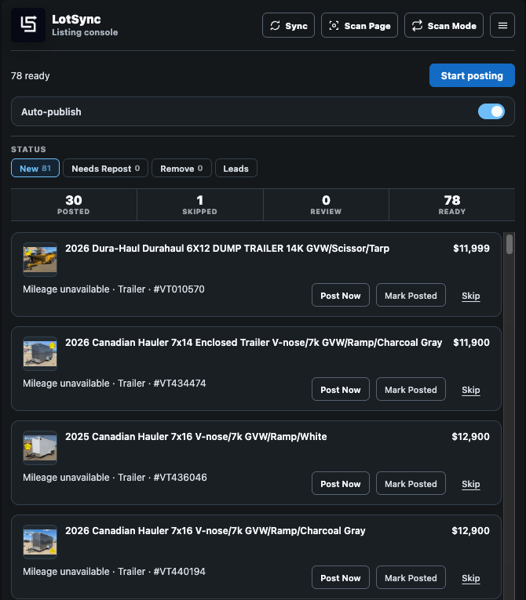Click the 1 Skipped stat
Viewport: 526px width, 600px height.
pyautogui.click(x=199, y=205)
